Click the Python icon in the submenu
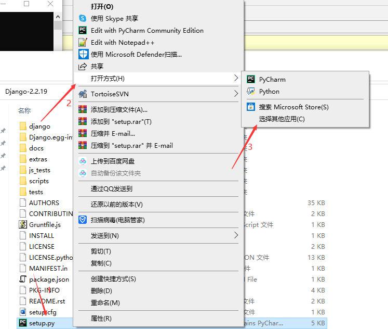The width and height of the screenshot is (388, 329). [x=251, y=92]
